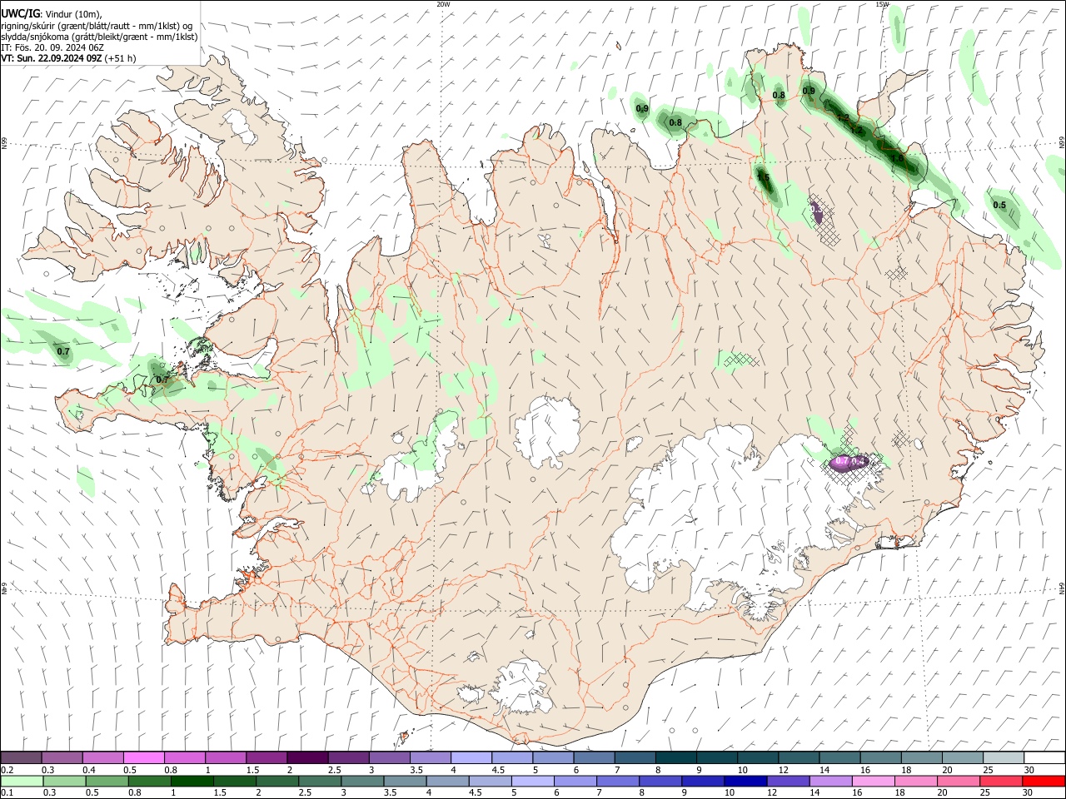The image size is (1066, 799).
Task: Click the '30' tick label under the upper scale
Action: click(x=1029, y=770)
